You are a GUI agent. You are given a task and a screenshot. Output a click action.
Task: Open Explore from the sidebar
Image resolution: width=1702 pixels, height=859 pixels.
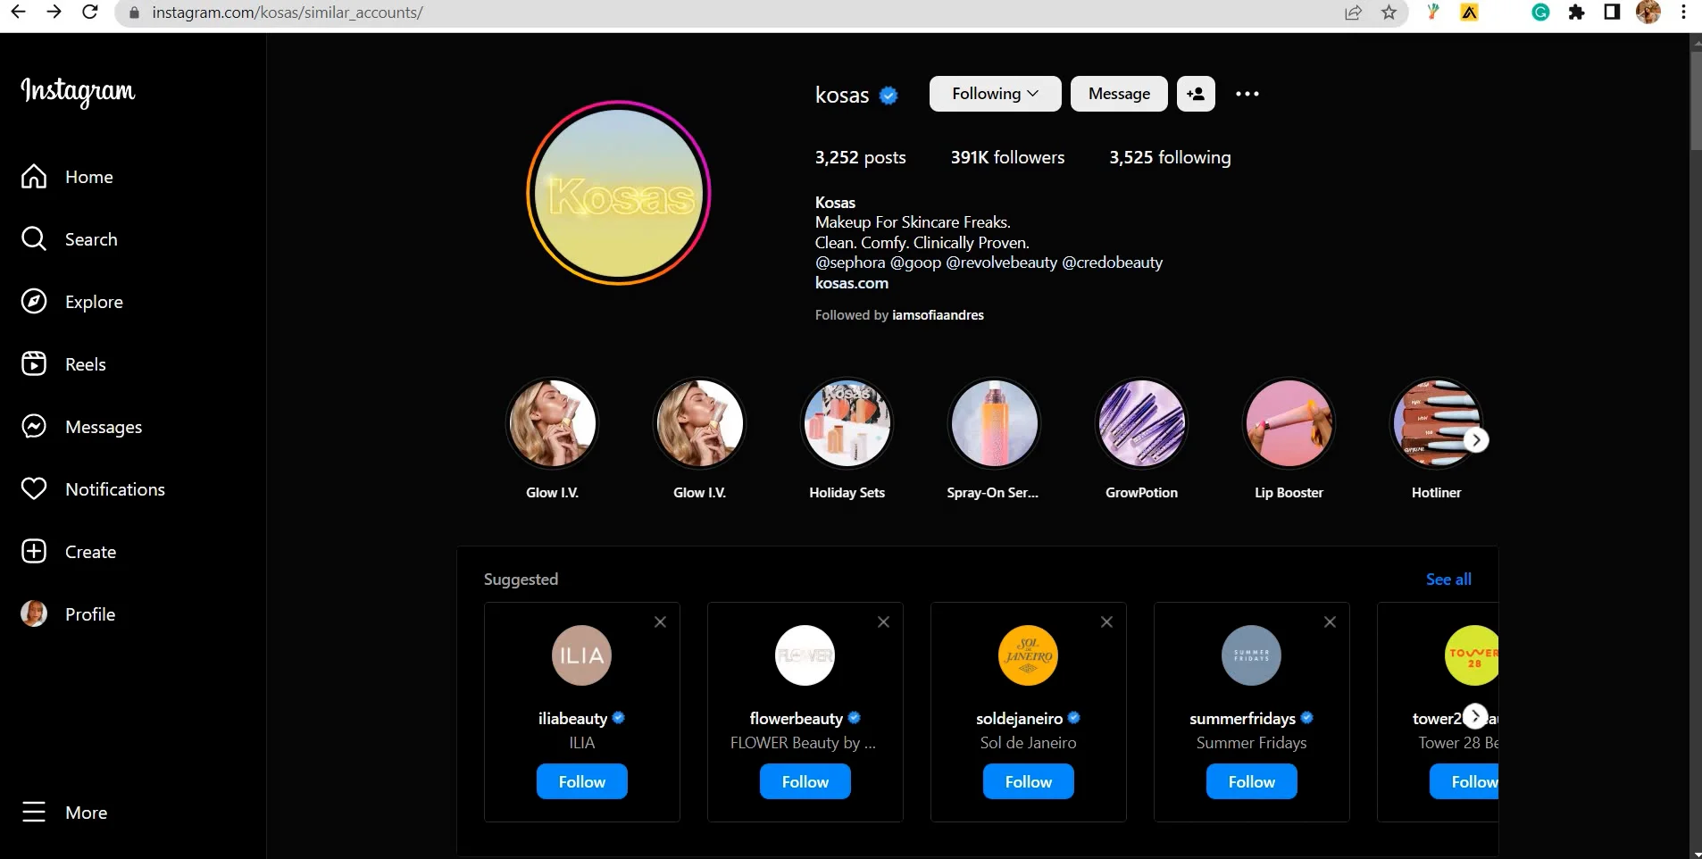[34, 301]
